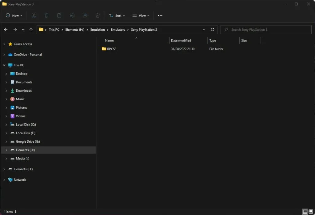Screen dimensions: 315x215
Task: Click the Delete trash icon
Action: [x=98, y=15]
